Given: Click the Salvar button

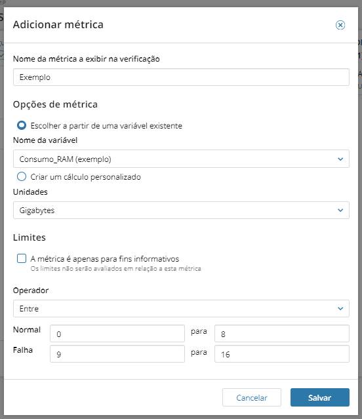Looking at the screenshot, I should (x=320, y=397).
